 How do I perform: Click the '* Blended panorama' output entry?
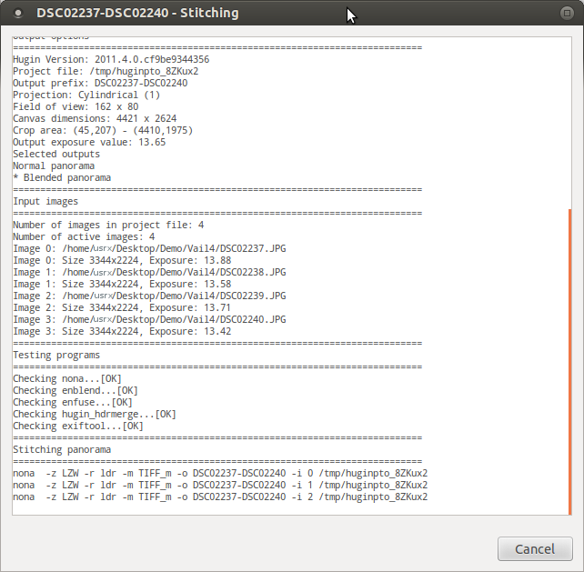point(62,177)
